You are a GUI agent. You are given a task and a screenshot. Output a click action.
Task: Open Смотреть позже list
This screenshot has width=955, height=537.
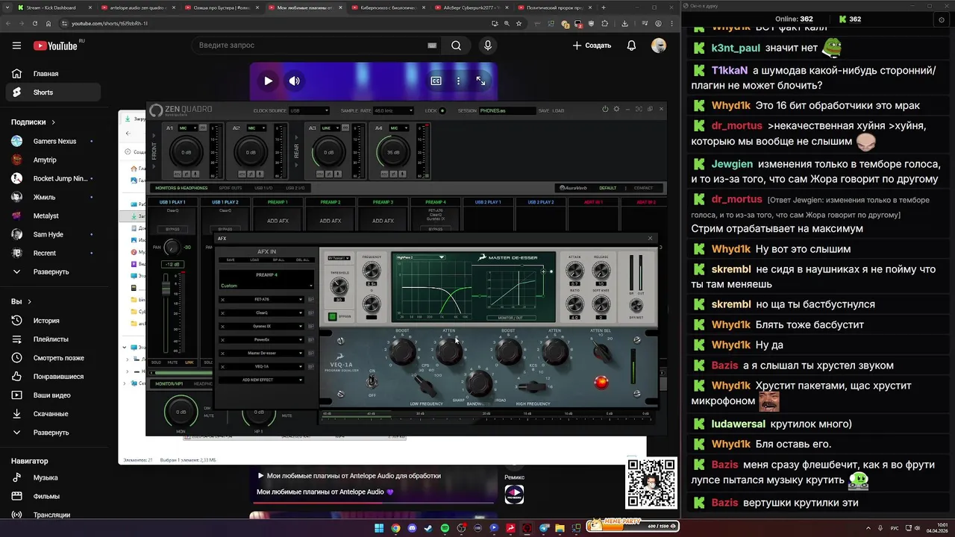pos(51,358)
